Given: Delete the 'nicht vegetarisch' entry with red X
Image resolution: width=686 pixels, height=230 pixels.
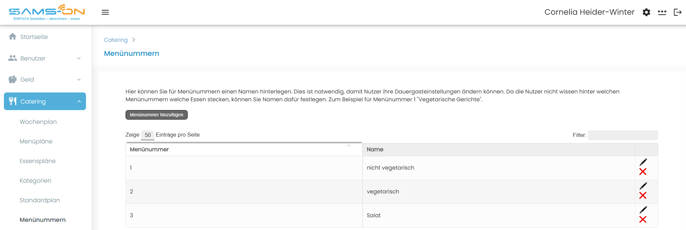Looking at the screenshot, I should pos(643,172).
